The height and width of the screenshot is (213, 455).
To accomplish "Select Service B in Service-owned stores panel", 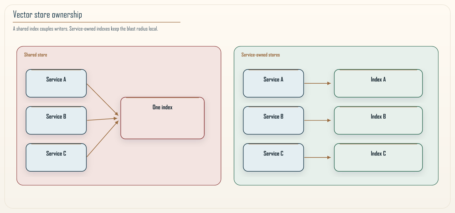I will point(273,120).
